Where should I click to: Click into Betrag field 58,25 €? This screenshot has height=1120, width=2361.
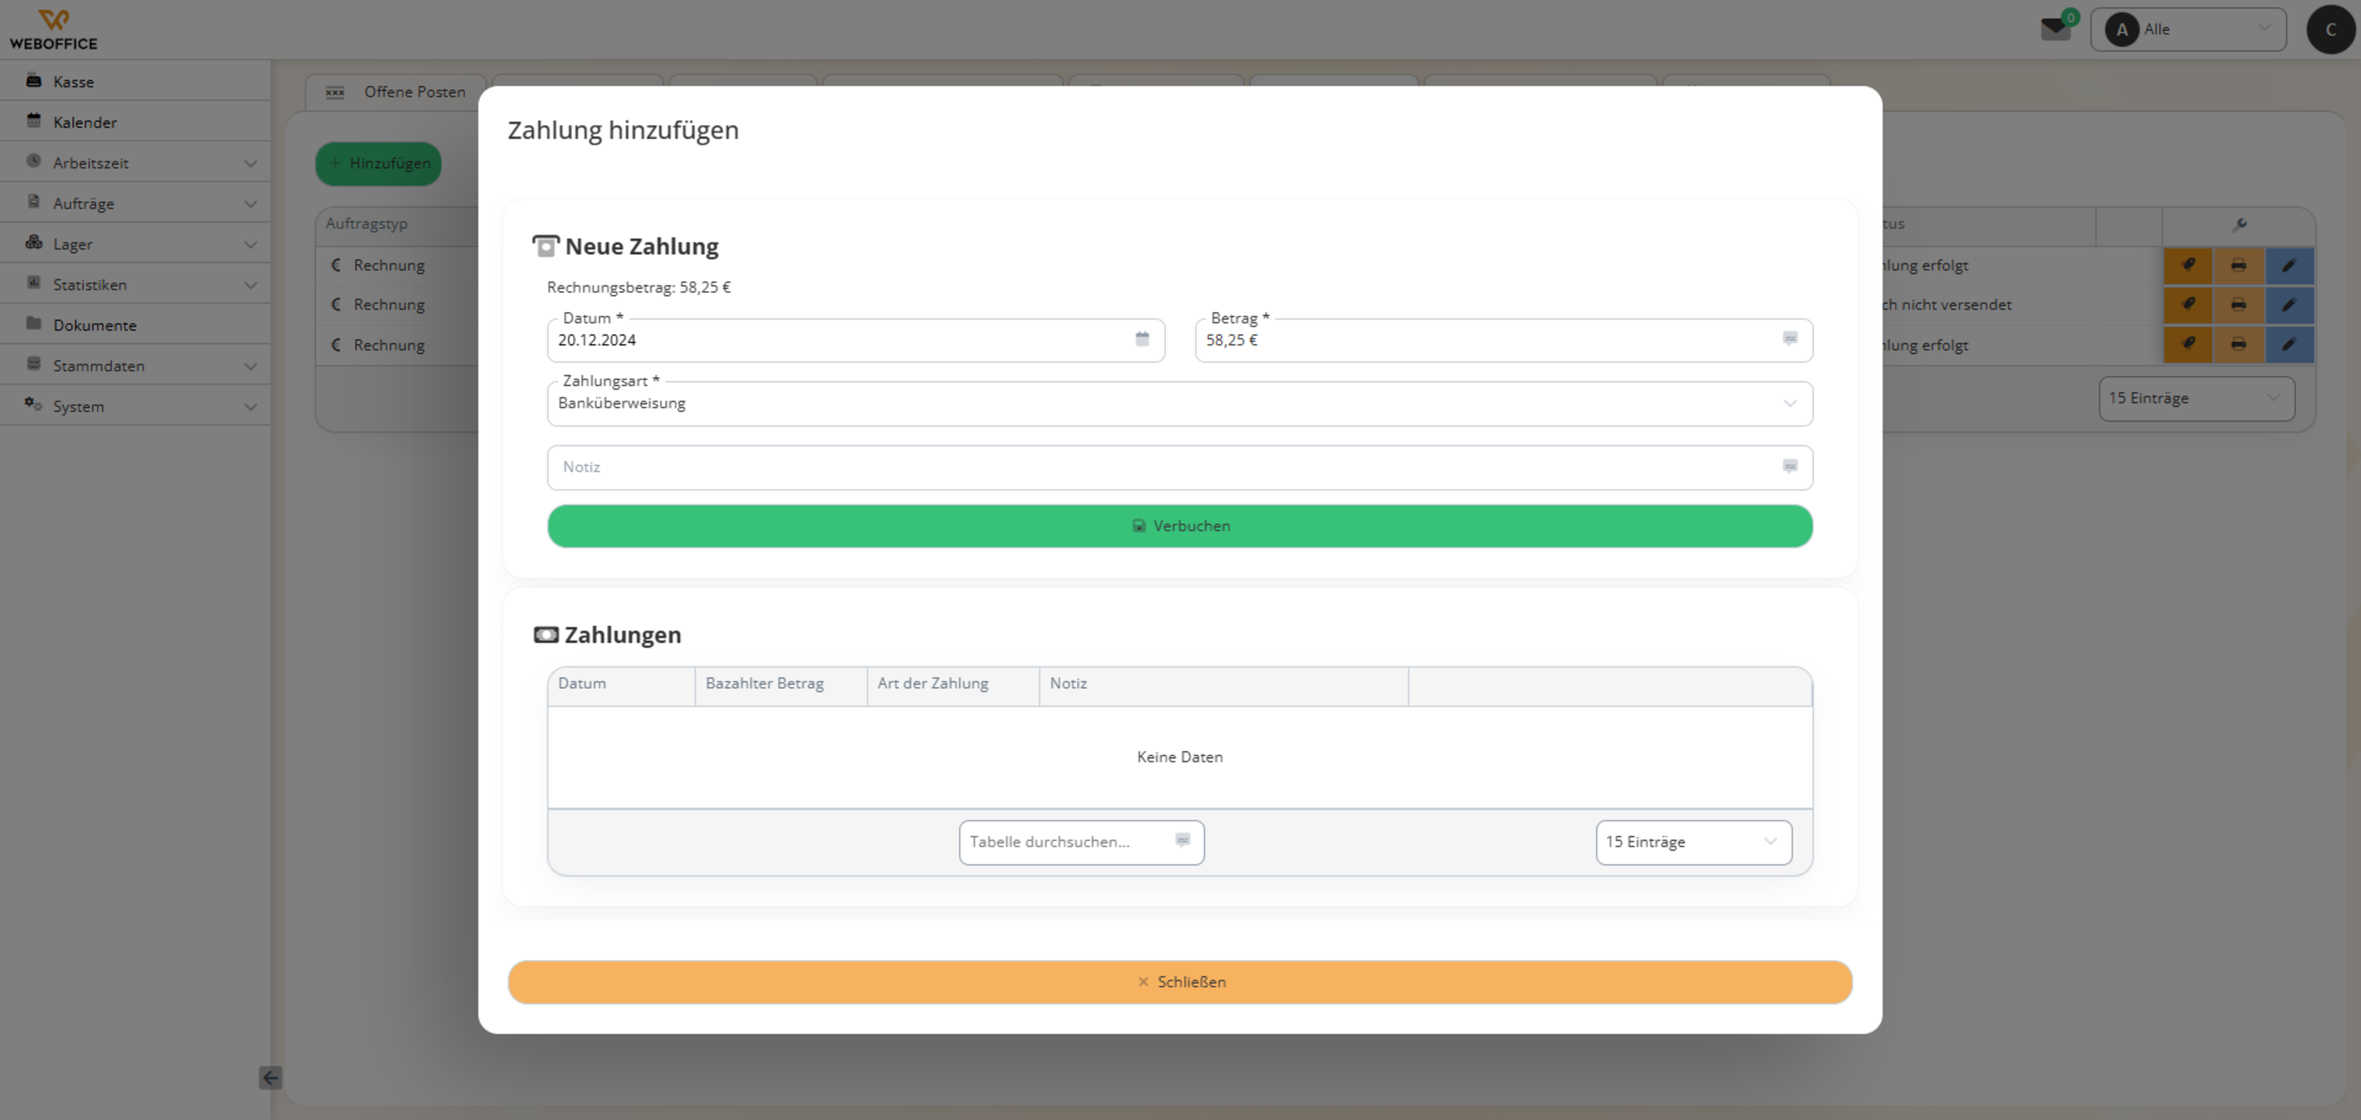point(1503,340)
